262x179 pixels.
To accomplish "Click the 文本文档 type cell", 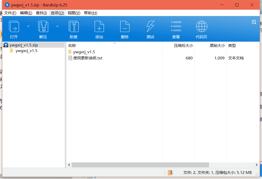I will click(236, 58).
